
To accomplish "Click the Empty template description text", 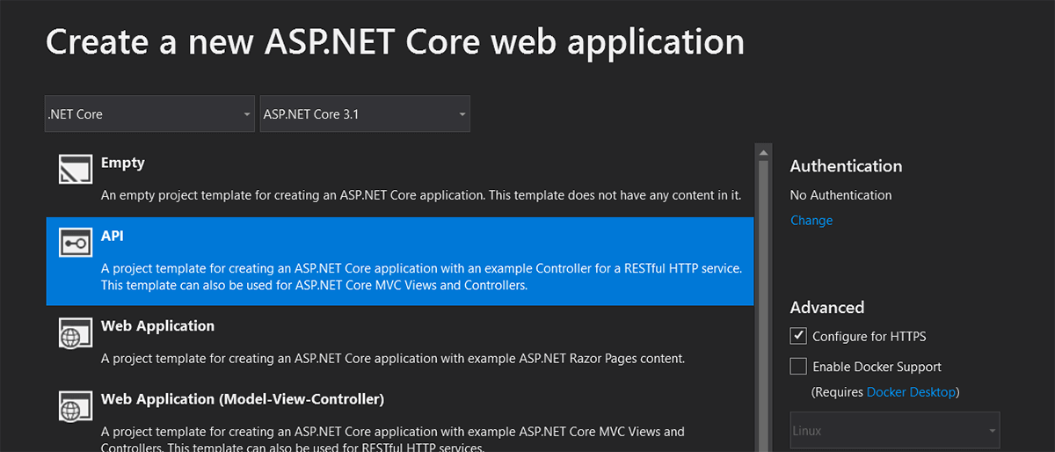I will pos(421,194).
